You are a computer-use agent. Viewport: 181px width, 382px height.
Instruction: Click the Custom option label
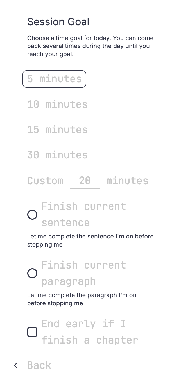click(45, 181)
